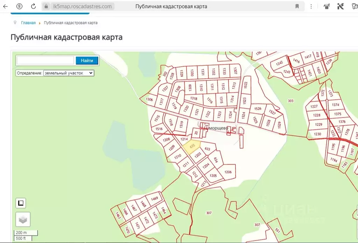This screenshot has width=358, height=243.
Task: Click the browser back arrow
Action: point(6,6)
